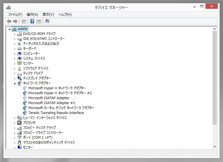Screen dimensions: 223x162
Task: Expand the モニター category
Action: [x=14, y=148]
